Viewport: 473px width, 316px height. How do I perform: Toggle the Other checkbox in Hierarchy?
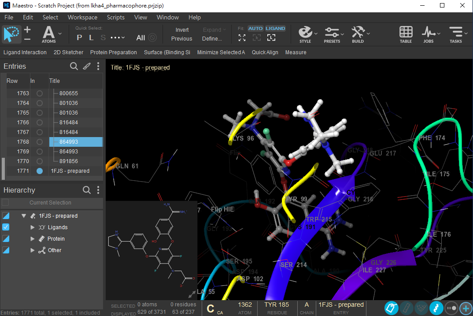pyautogui.click(x=6, y=250)
